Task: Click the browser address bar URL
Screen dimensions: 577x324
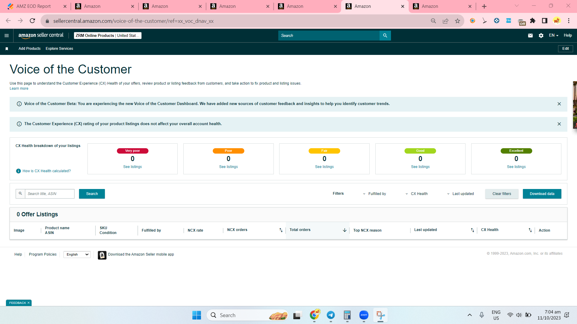Action: (133, 21)
